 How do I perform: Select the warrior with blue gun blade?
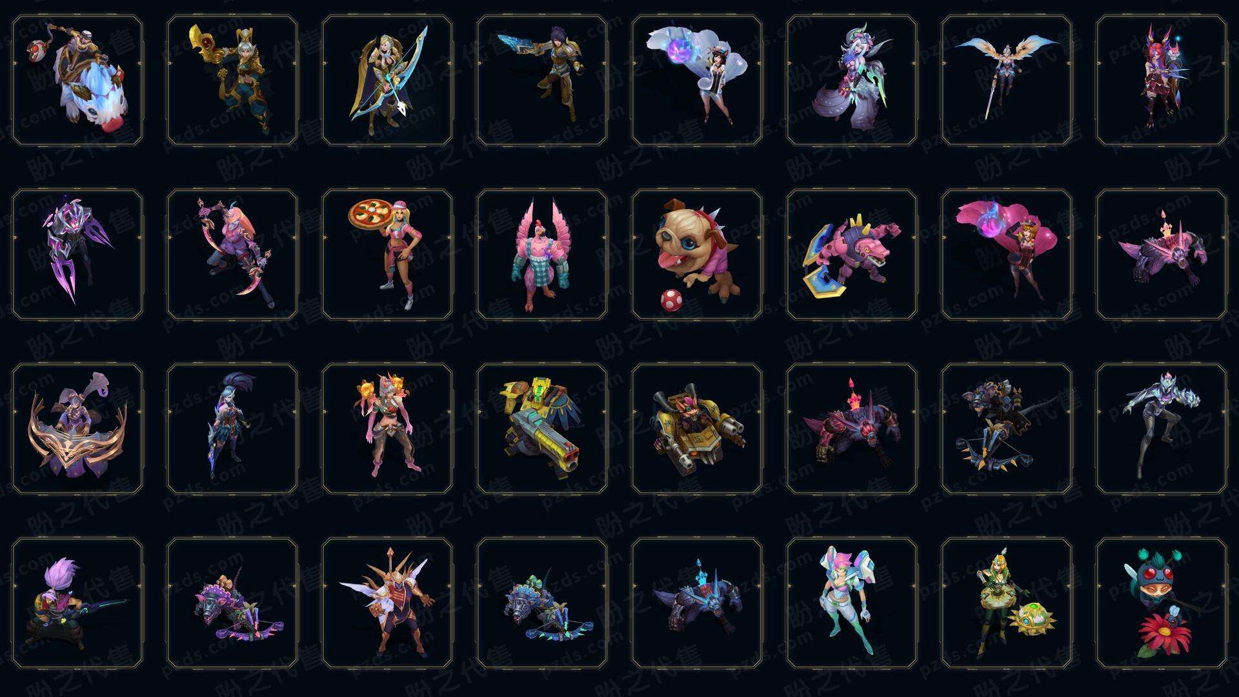542,81
